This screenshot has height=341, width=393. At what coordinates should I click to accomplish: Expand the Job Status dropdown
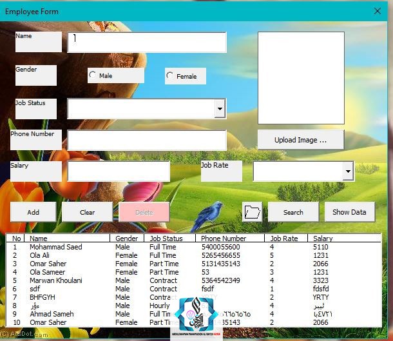[x=220, y=110]
